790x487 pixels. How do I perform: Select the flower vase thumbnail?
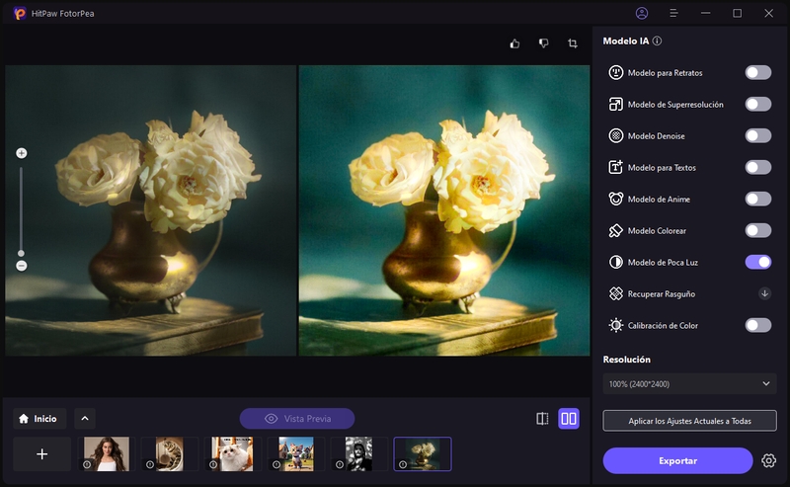[423, 454]
